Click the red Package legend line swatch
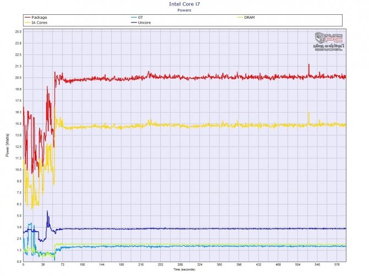369x276 pixels. [x=28, y=18]
